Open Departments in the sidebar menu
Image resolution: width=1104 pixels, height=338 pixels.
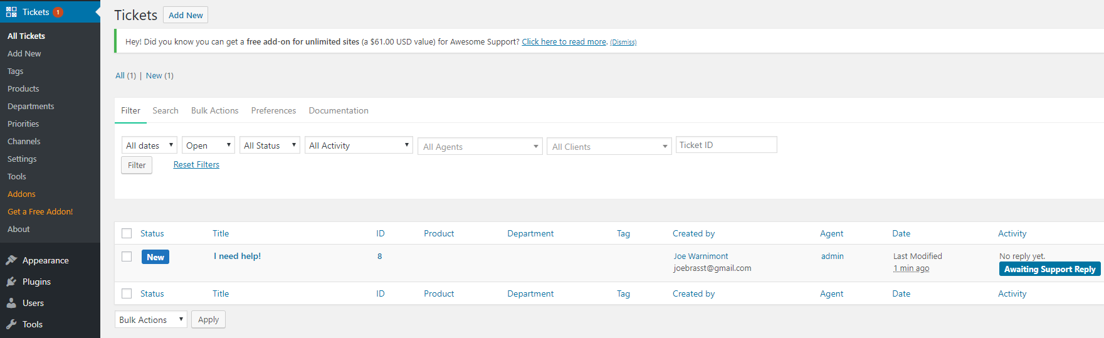pos(31,106)
